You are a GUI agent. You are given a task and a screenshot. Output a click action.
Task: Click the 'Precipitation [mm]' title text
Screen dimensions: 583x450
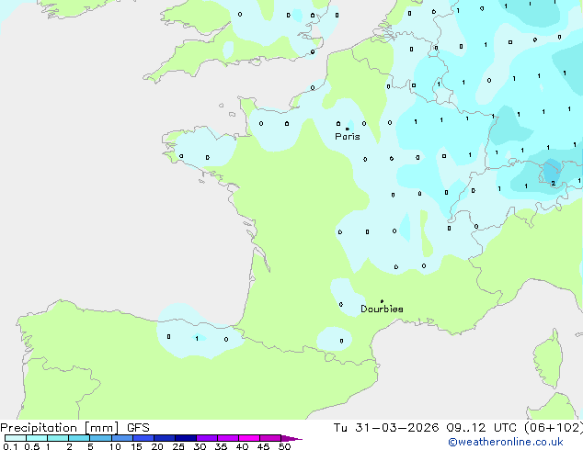click(x=60, y=428)
